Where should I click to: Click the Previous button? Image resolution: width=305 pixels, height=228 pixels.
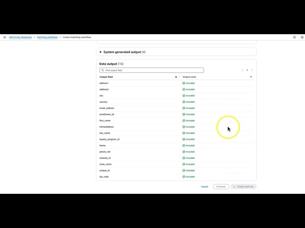[x=221, y=187]
